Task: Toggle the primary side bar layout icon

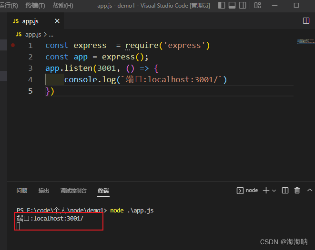Action: point(222,6)
